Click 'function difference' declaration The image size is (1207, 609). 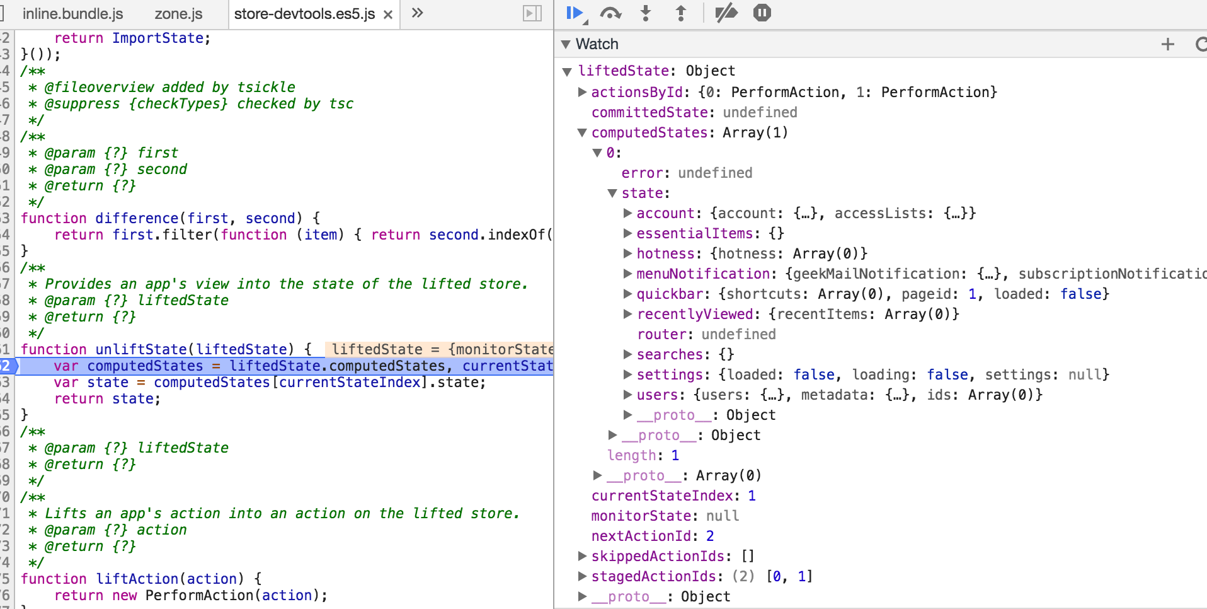click(171, 218)
